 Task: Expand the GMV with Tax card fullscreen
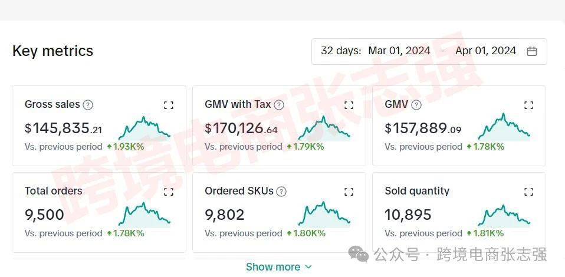coord(349,105)
